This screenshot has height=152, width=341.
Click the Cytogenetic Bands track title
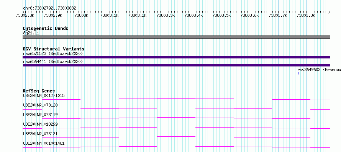point(46,28)
